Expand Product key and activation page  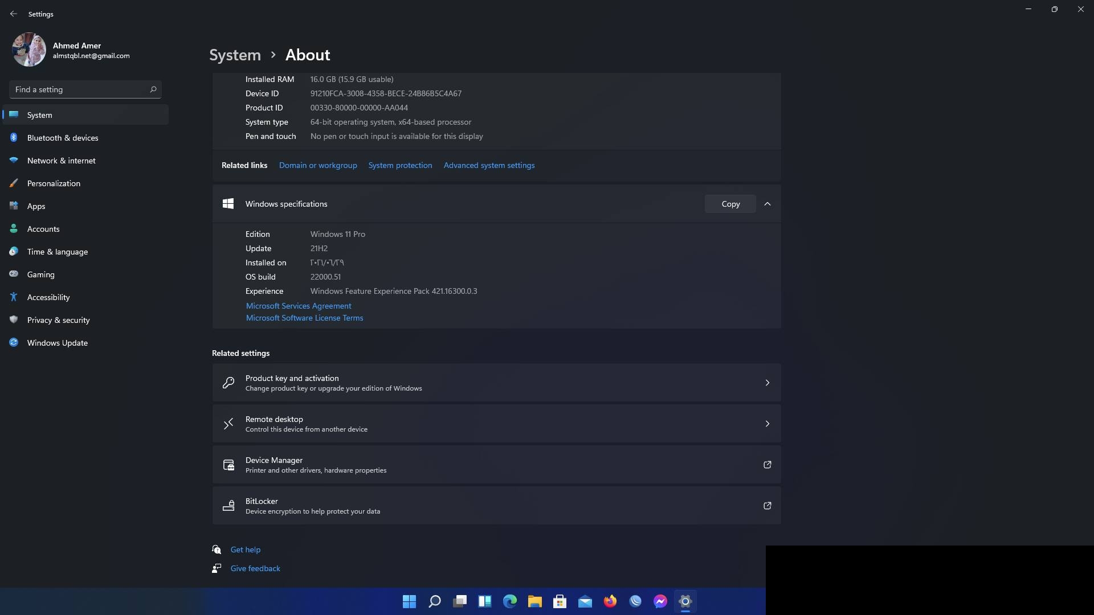(x=767, y=383)
